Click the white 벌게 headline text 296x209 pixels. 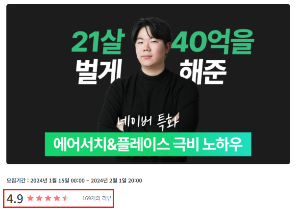tap(99, 72)
